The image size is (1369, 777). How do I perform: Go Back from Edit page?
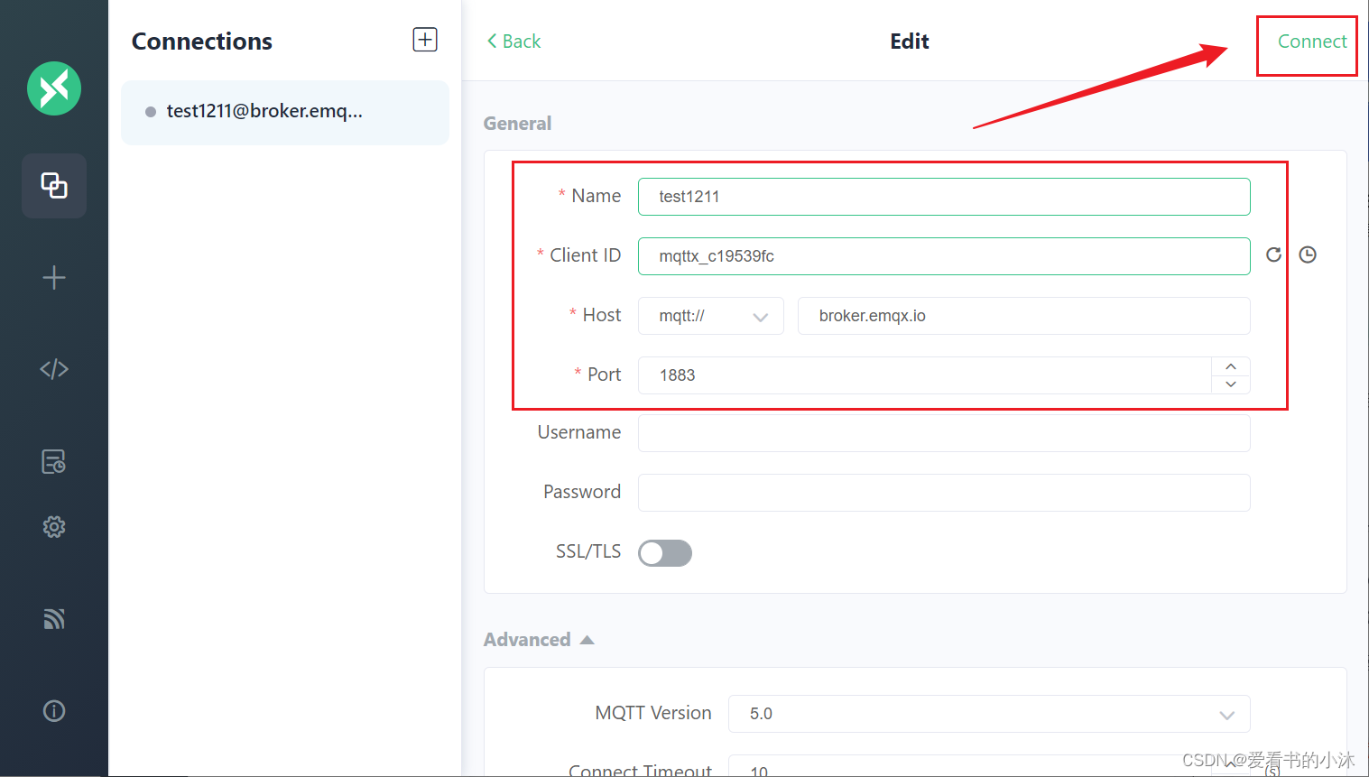pos(513,42)
